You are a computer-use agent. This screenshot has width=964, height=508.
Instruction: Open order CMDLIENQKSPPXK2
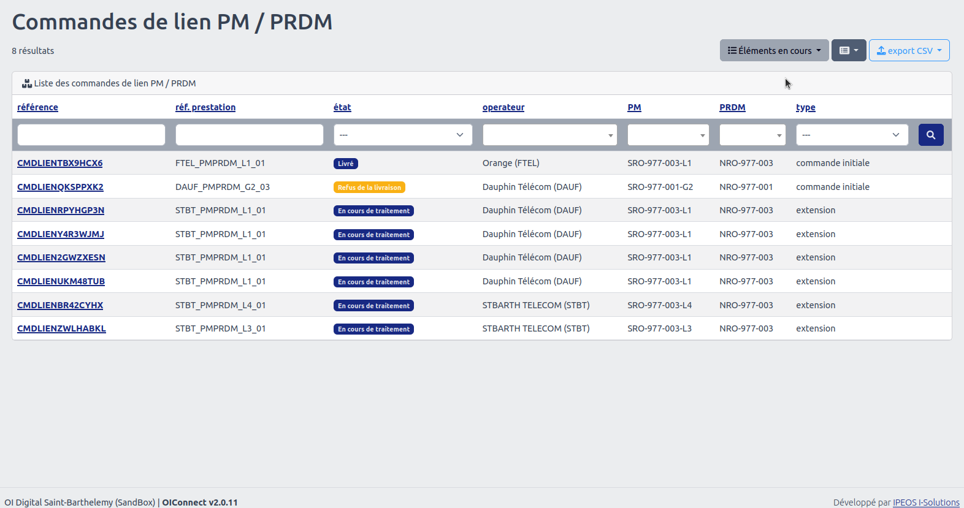[x=60, y=187]
